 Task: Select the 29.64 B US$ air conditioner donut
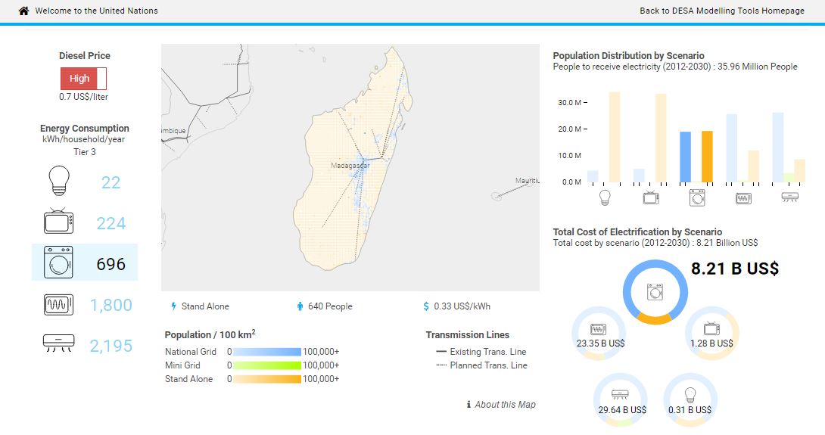620,399
